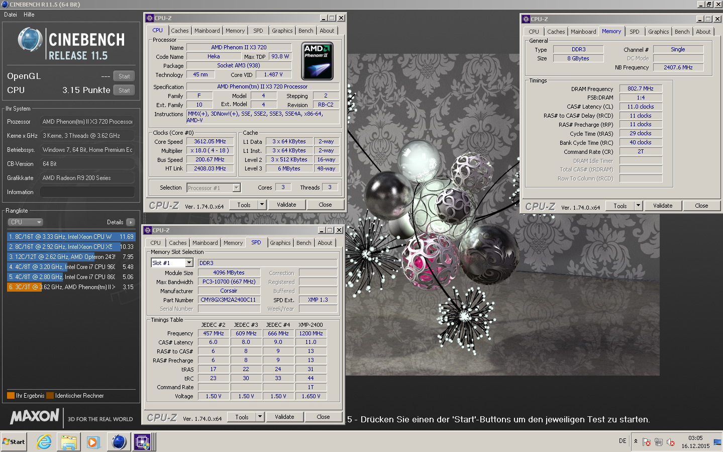Click Part Number CMY8GX3M2A2400C11 field

click(x=228, y=300)
